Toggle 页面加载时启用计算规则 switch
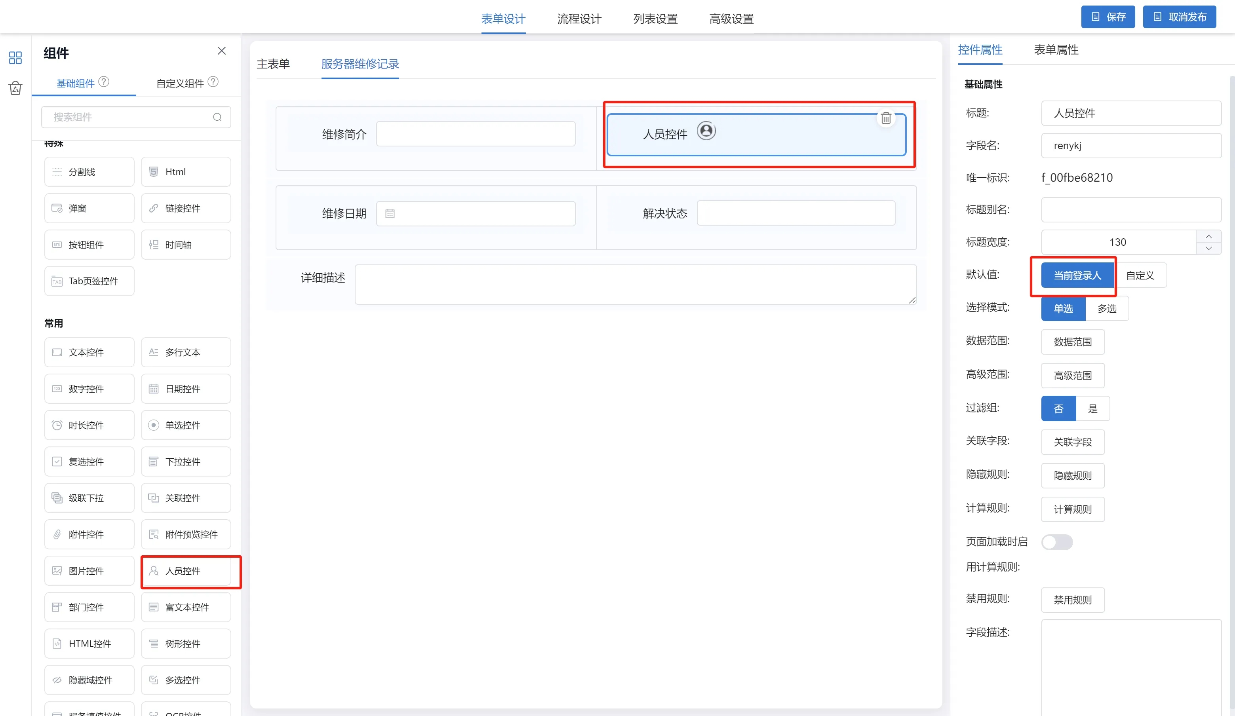 click(1056, 542)
